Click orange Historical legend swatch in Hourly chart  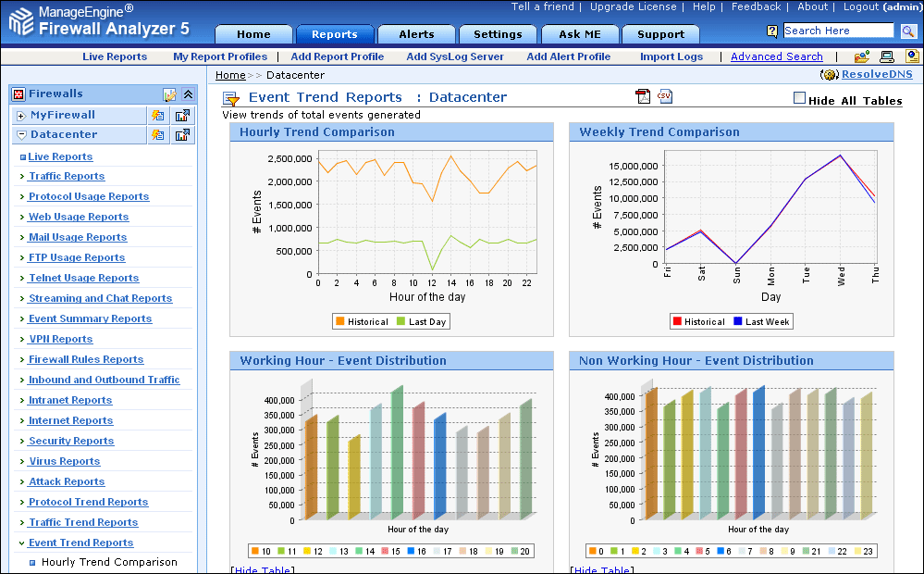pos(340,321)
